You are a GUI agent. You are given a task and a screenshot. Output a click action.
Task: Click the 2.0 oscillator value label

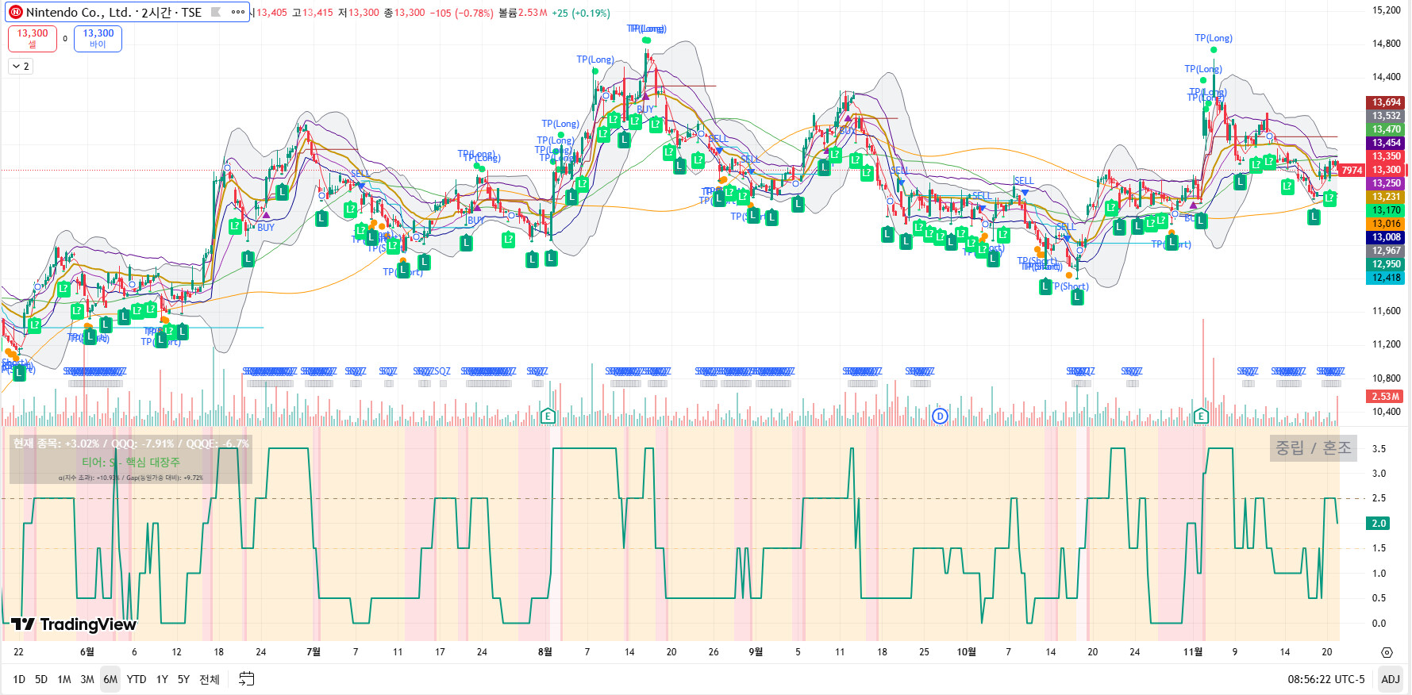[x=1379, y=524]
